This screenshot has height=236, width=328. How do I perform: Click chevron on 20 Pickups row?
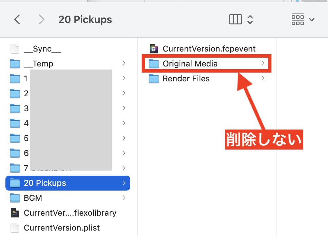pyautogui.click(x=124, y=183)
